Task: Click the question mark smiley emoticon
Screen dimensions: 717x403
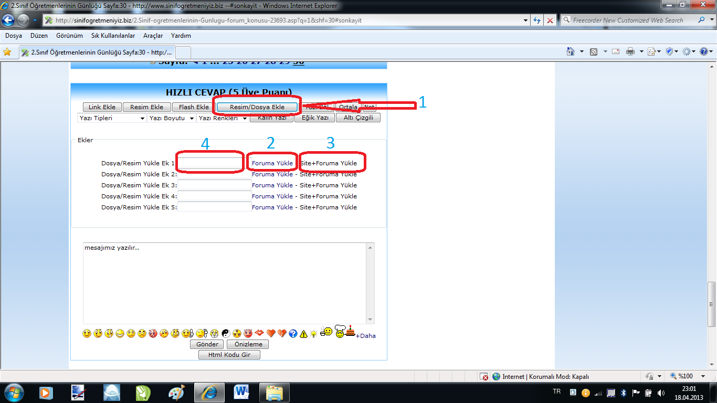Action: click(293, 333)
